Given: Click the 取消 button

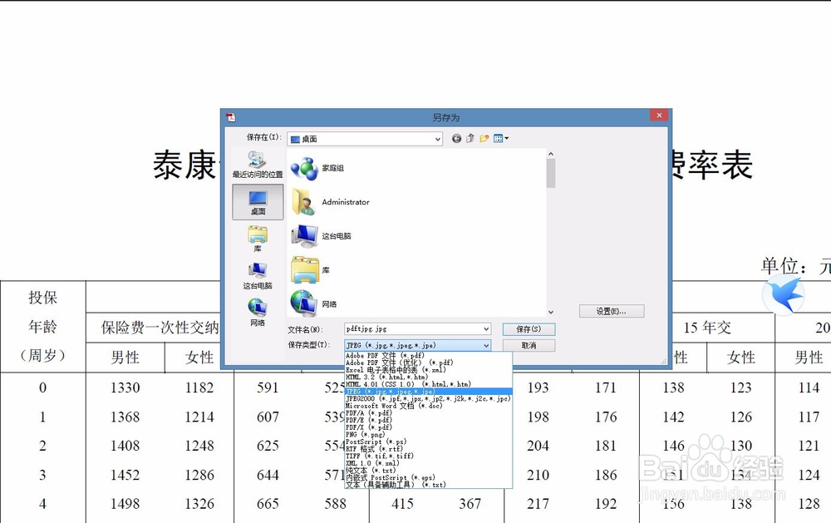Looking at the screenshot, I should tap(529, 345).
